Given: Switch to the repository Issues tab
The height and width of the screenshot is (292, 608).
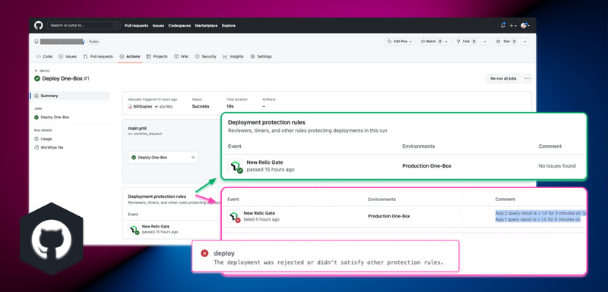Looking at the screenshot, I should [68, 56].
